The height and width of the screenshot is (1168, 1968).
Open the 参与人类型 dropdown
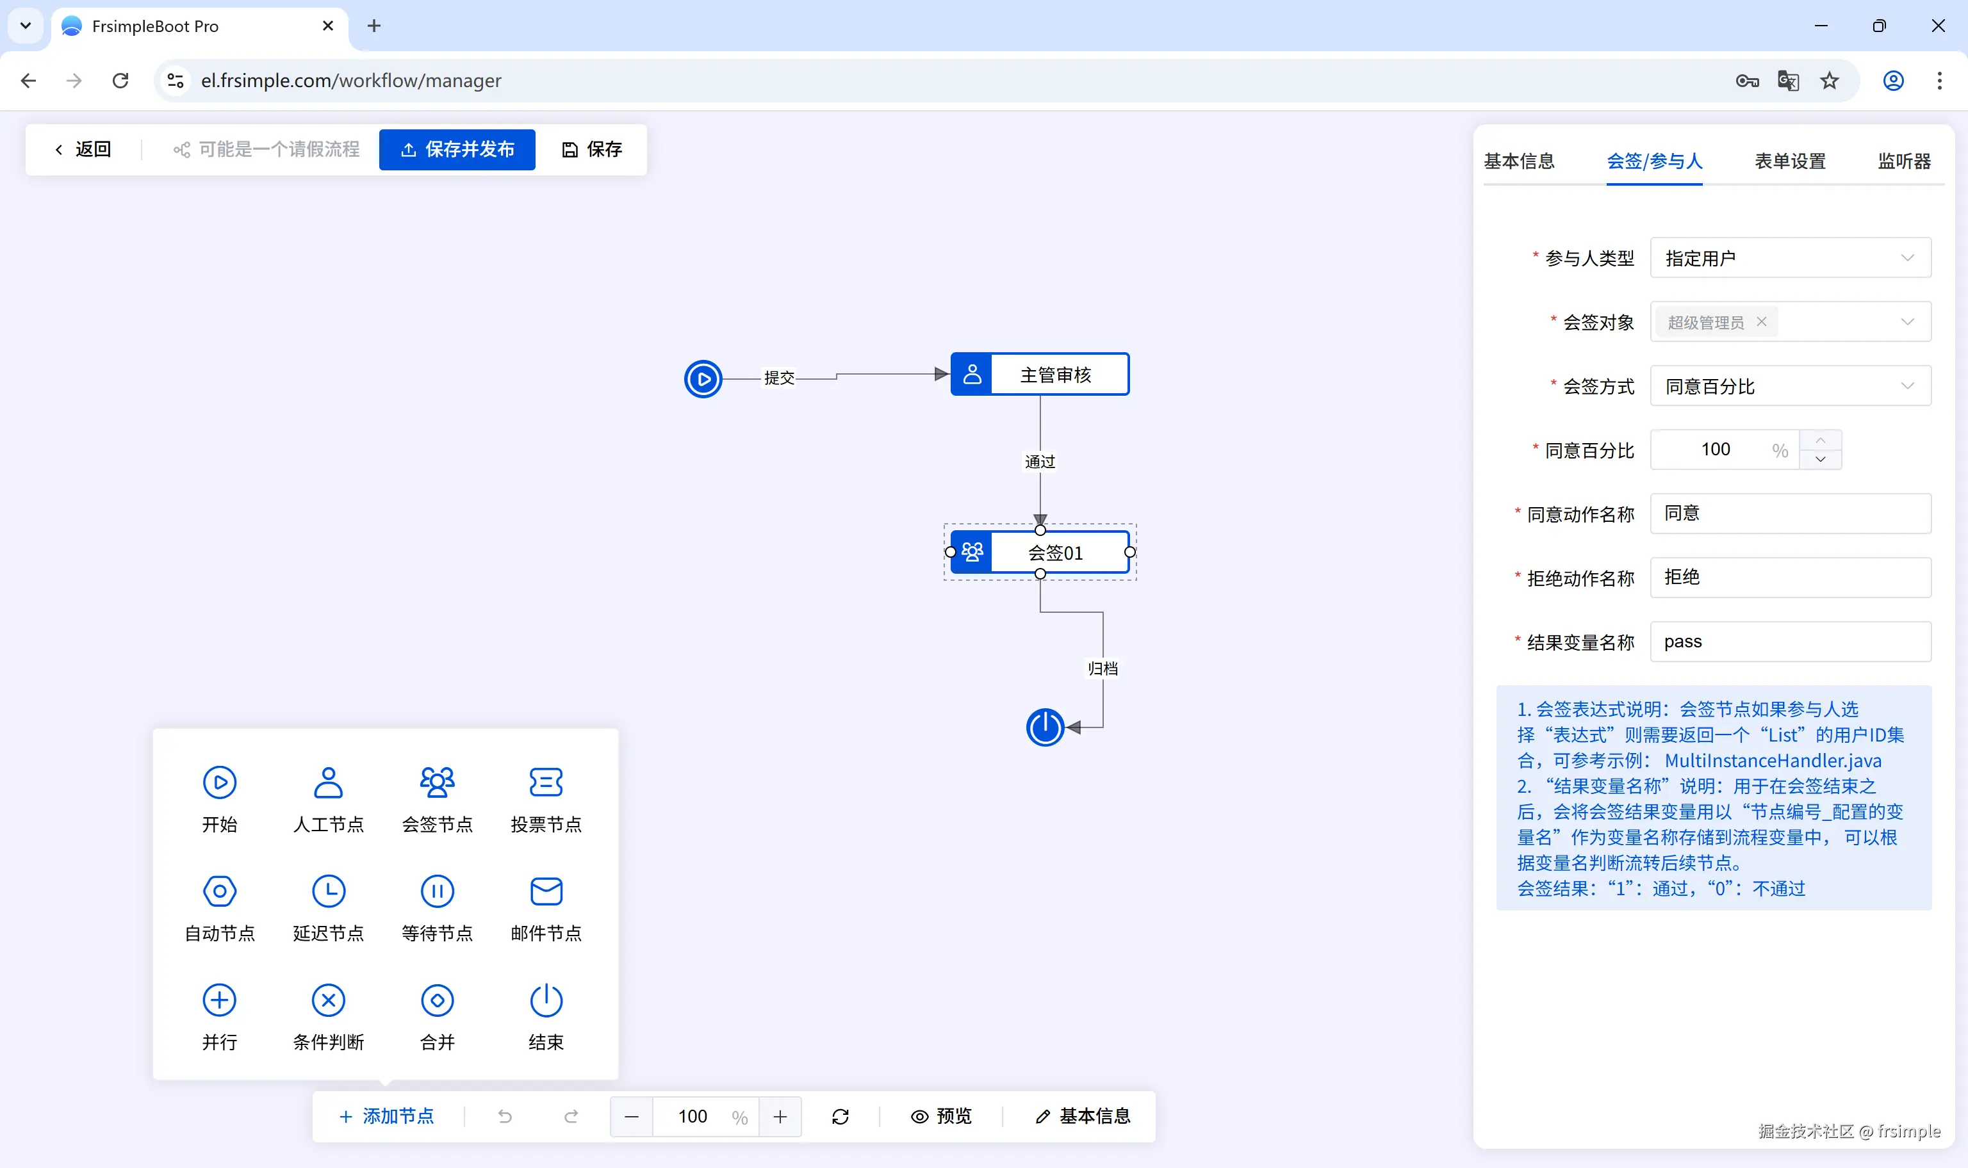tap(1790, 258)
